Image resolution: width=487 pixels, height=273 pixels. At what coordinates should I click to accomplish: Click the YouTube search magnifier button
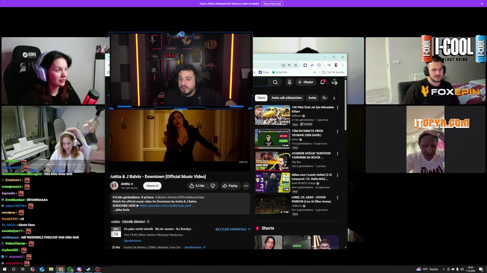pos(275,82)
